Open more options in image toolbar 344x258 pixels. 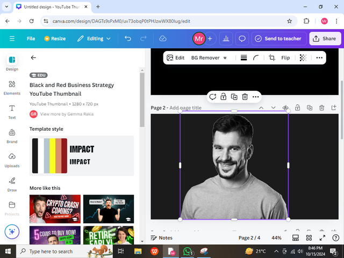coord(319,58)
